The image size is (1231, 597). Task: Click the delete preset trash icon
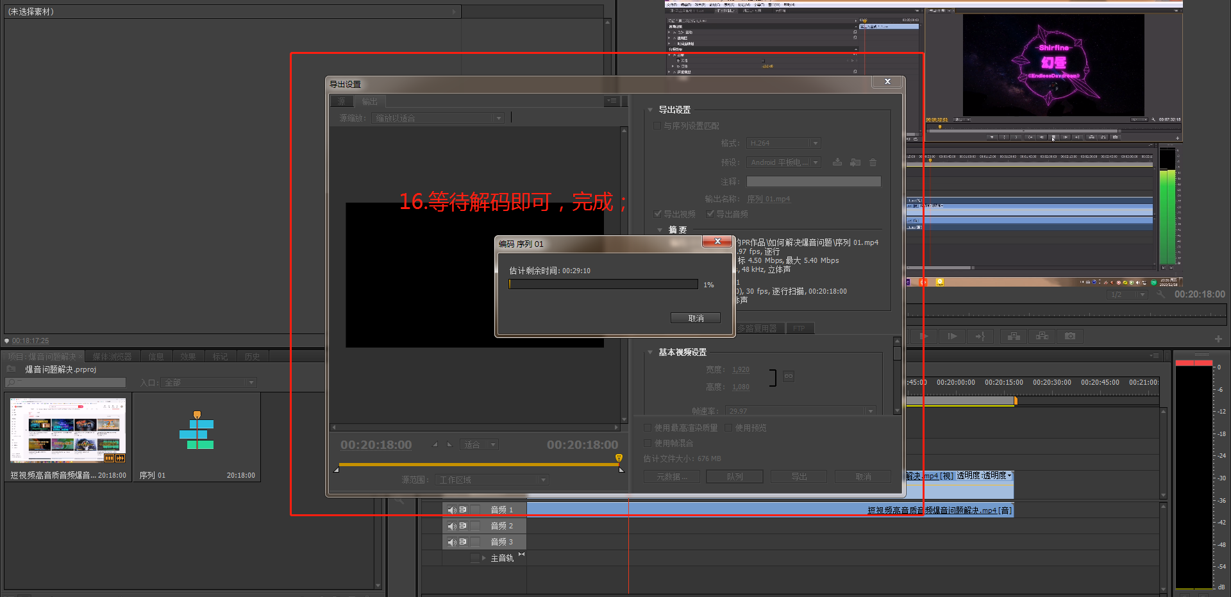pyautogui.click(x=873, y=162)
